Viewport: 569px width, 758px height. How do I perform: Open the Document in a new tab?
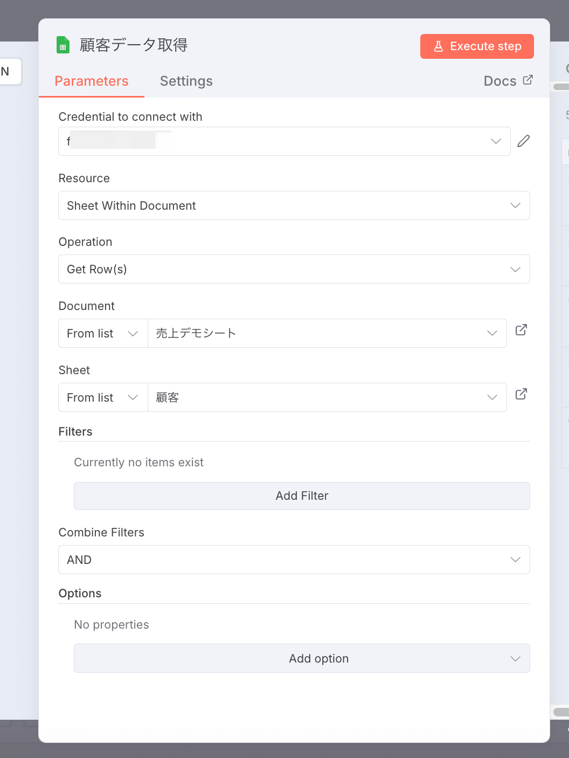(521, 330)
